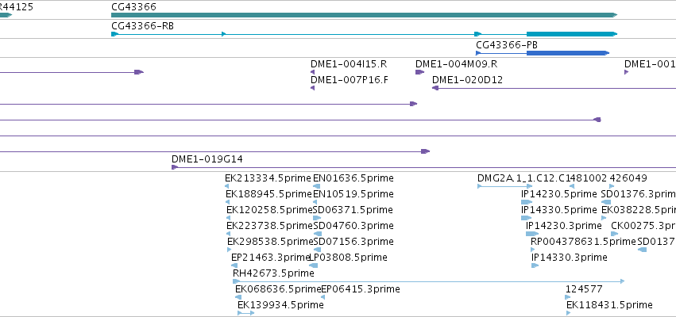
Task: Click the SD01376.3prime EST block
Action: (x=606, y=202)
